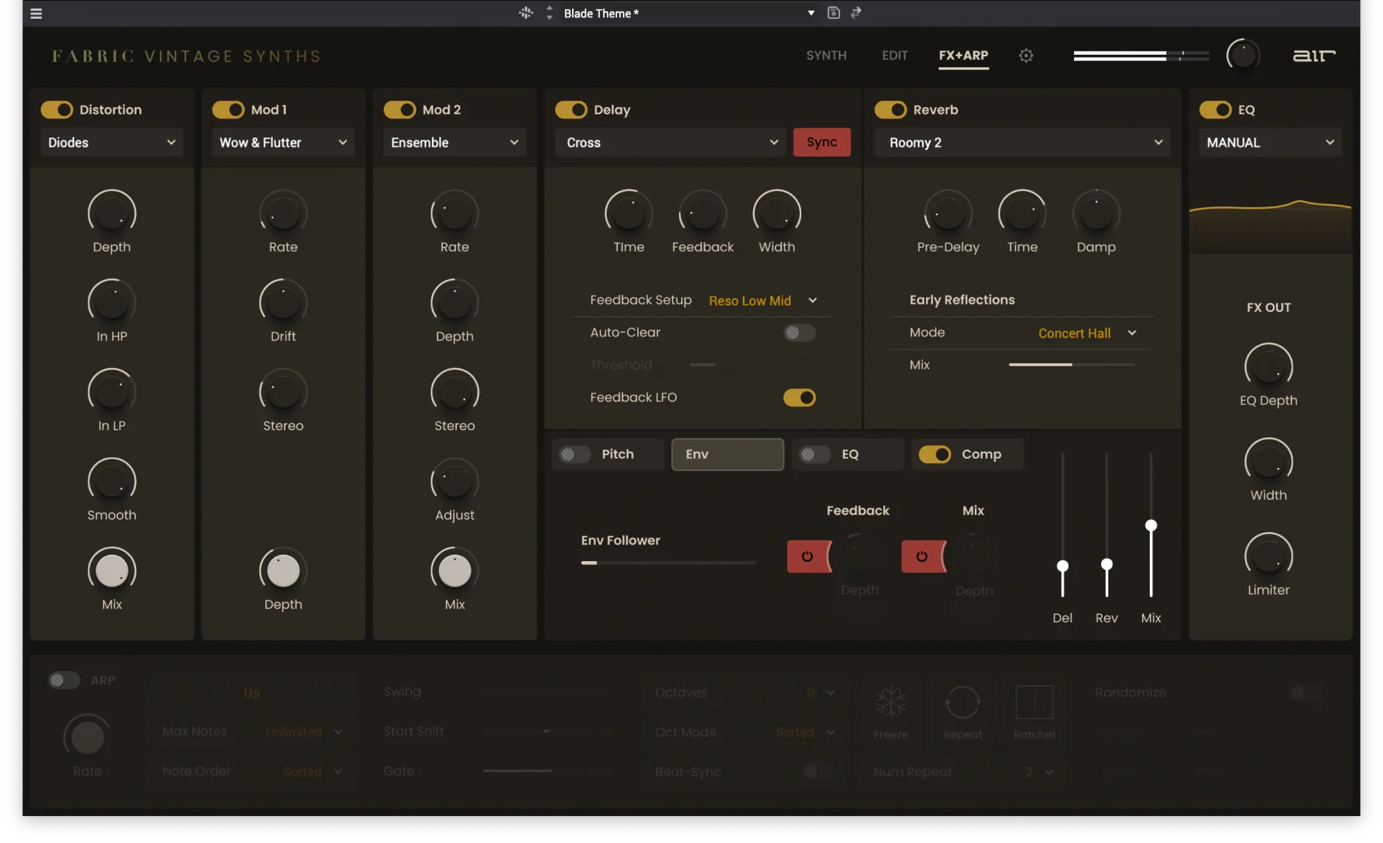Toggle the Mod 2 effect switch
Viewport: 1383px width, 843px height.
point(399,110)
